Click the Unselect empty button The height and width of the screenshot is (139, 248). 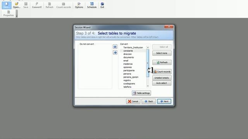click(162, 78)
